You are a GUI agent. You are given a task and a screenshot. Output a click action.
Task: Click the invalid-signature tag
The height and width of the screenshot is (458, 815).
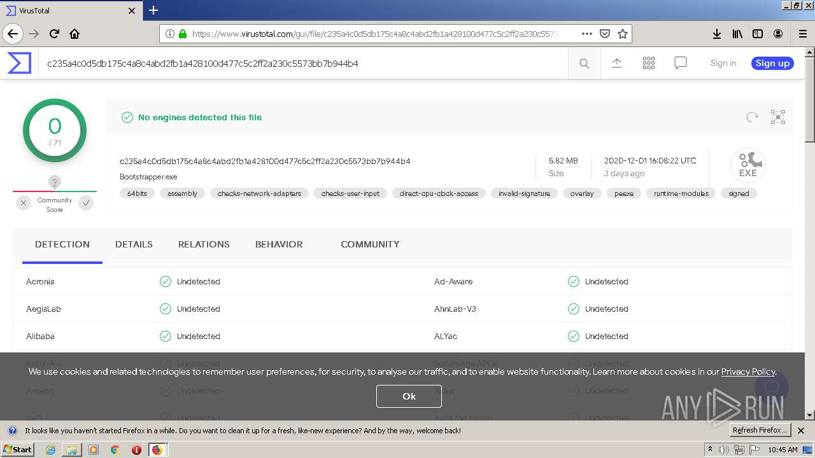[x=524, y=193]
